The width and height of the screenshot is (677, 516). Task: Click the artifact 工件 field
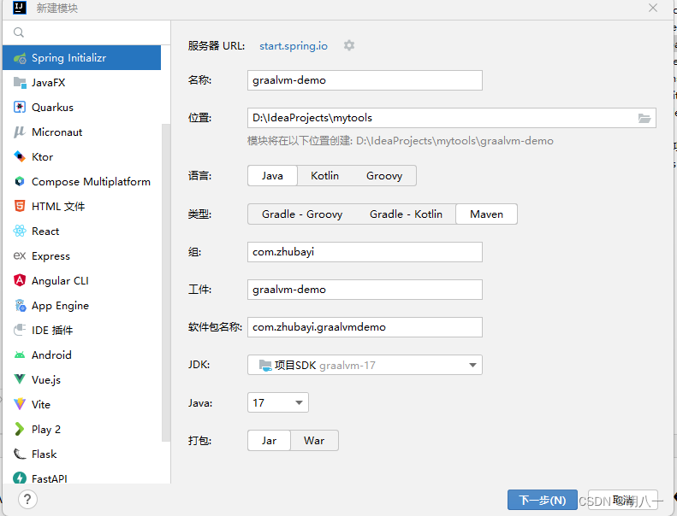point(365,290)
